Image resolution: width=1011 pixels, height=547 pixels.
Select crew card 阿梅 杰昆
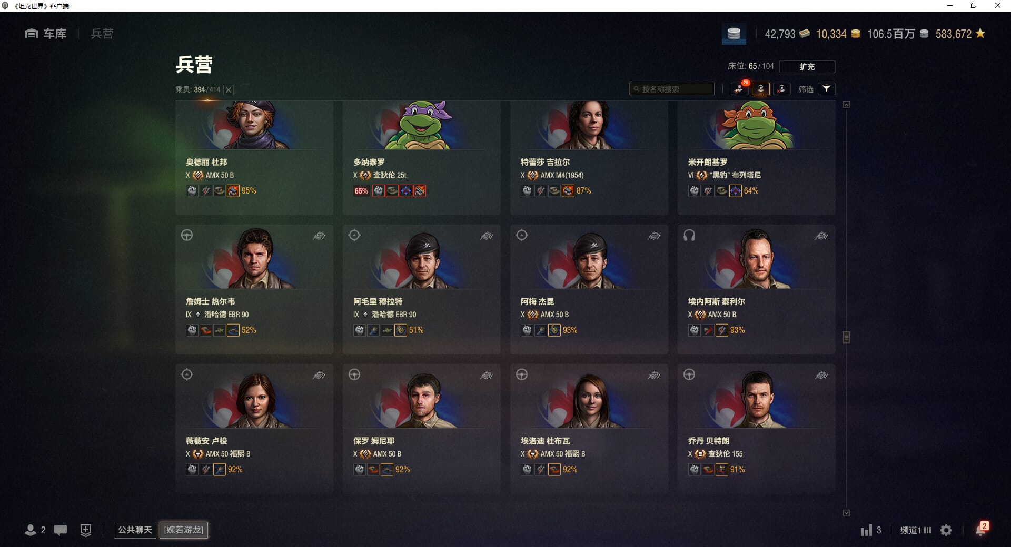click(x=589, y=289)
